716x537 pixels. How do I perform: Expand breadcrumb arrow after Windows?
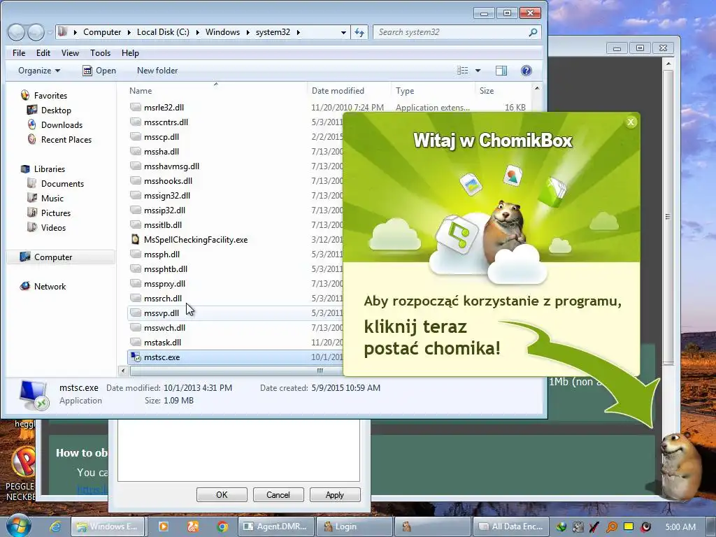[248, 32]
